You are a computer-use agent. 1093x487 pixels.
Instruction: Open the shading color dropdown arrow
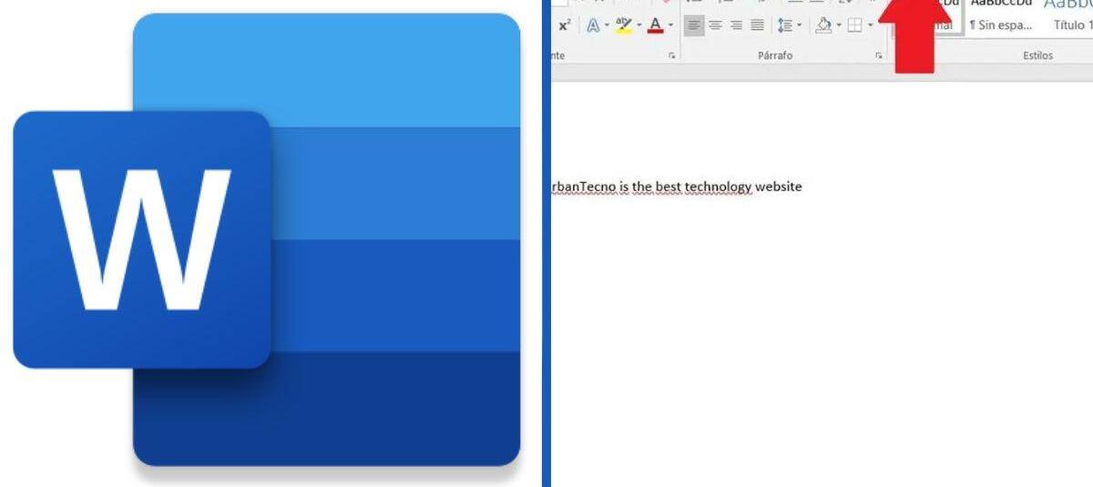click(838, 25)
